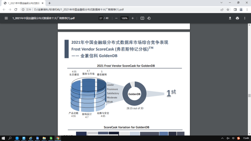Toggle the browser side panel

tap(235, 10)
